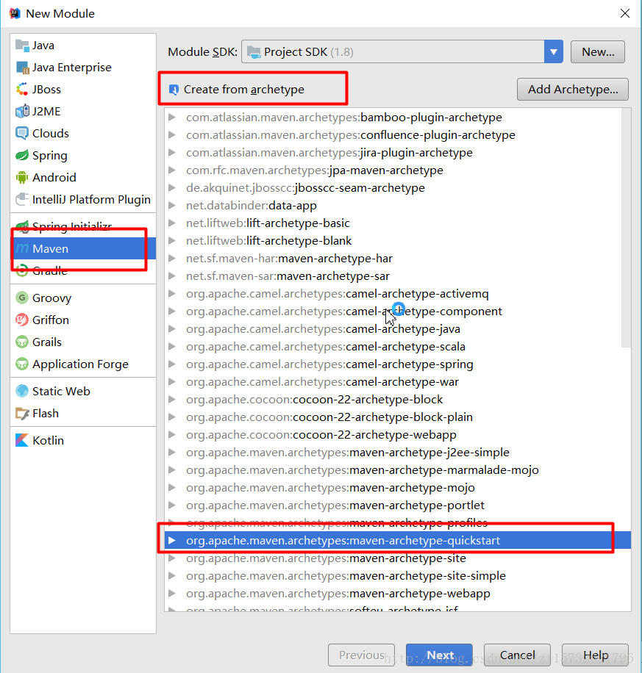Expand cocoon-22-archetype-block node
Viewport: 642px width, 673px height.
[172, 399]
